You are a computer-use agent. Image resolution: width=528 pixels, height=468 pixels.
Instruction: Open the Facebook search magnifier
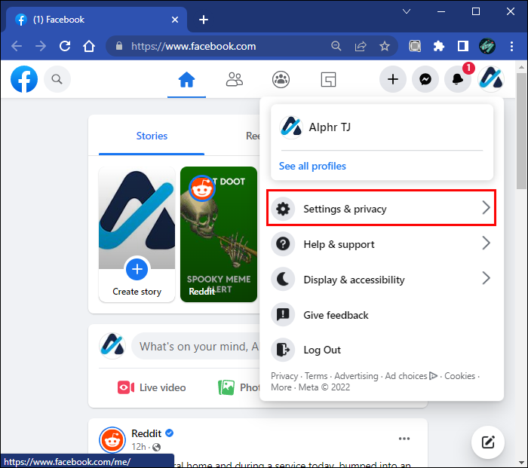point(57,79)
